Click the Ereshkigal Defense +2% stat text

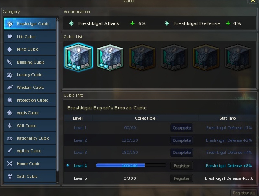pyautogui.click(x=229, y=140)
